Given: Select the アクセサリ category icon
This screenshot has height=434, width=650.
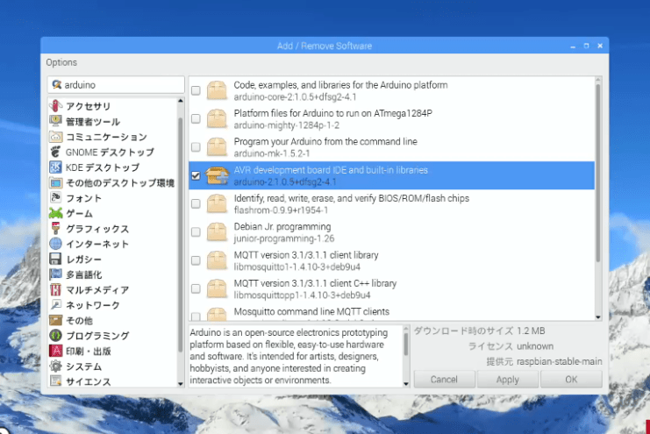Looking at the screenshot, I should [55, 106].
